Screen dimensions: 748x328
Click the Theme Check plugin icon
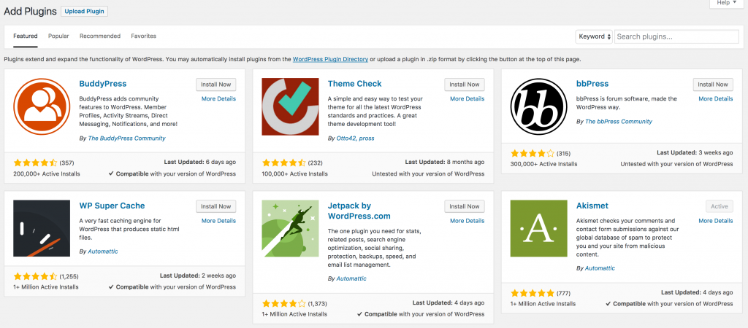pyautogui.click(x=290, y=106)
